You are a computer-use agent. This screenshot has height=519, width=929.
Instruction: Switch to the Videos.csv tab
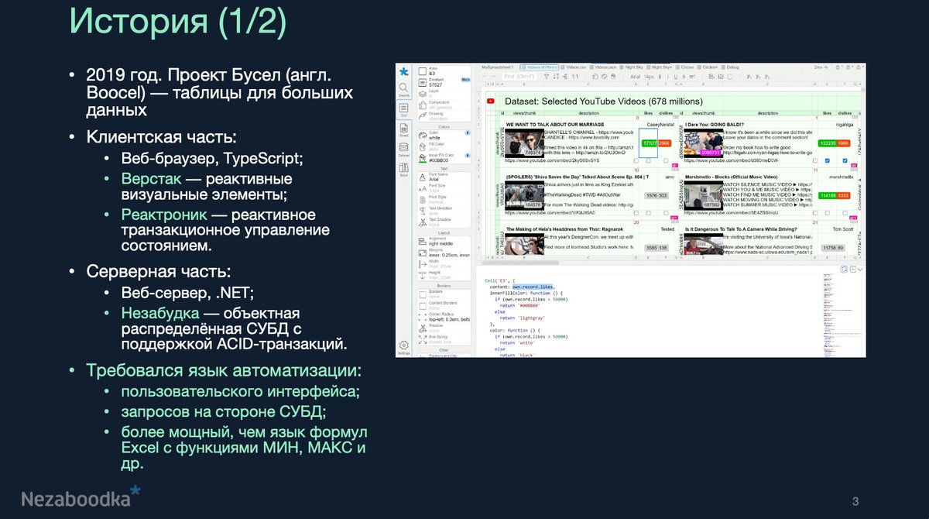click(x=574, y=67)
